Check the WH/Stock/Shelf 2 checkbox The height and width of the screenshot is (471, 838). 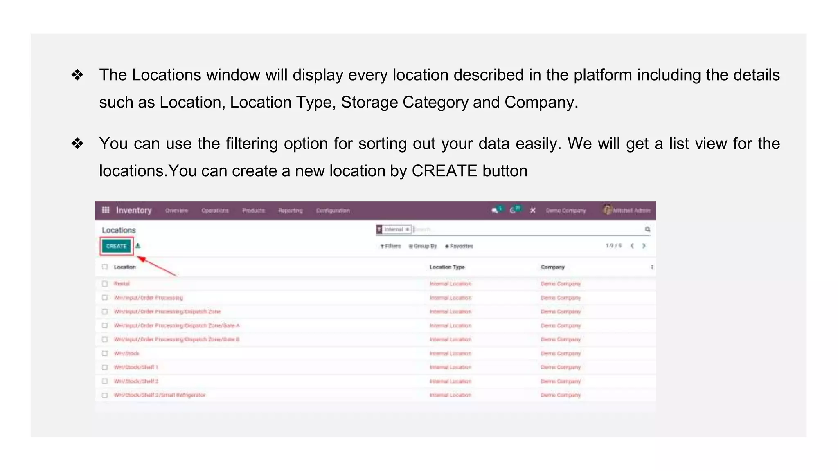pyautogui.click(x=105, y=381)
